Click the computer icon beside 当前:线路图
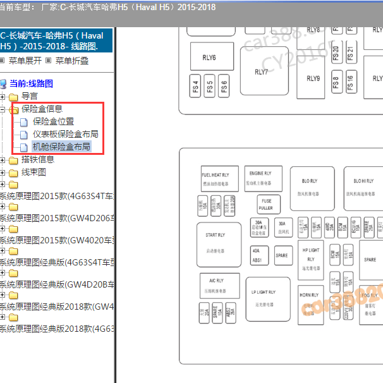Screen dimensions: 383x383 tap(3, 84)
